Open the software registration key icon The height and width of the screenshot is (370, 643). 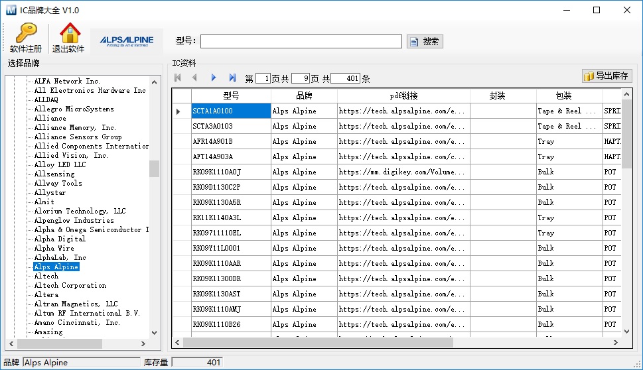tap(26, 38)
